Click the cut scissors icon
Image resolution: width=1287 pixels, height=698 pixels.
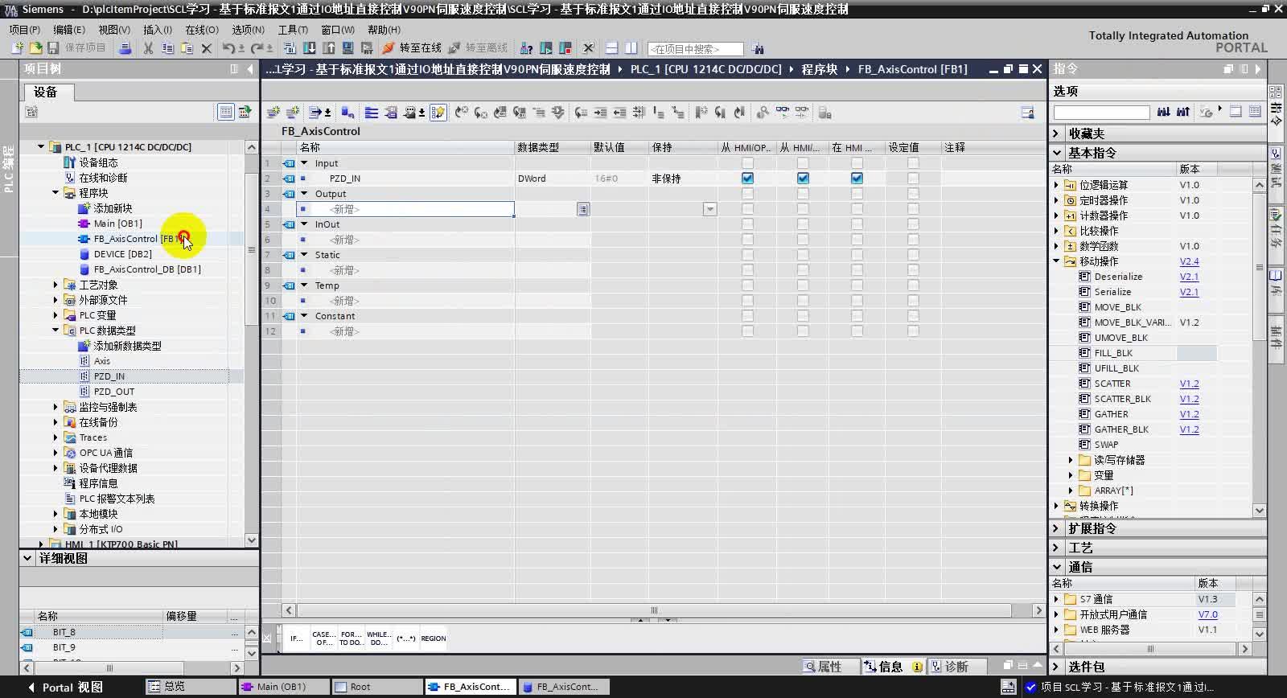coord(148,48)
